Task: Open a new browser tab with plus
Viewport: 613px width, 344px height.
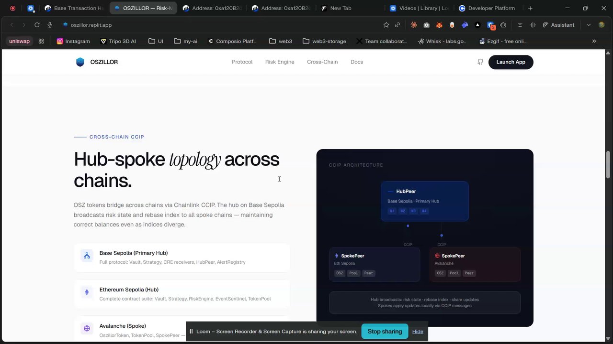Action: click(x=530, y=8)
